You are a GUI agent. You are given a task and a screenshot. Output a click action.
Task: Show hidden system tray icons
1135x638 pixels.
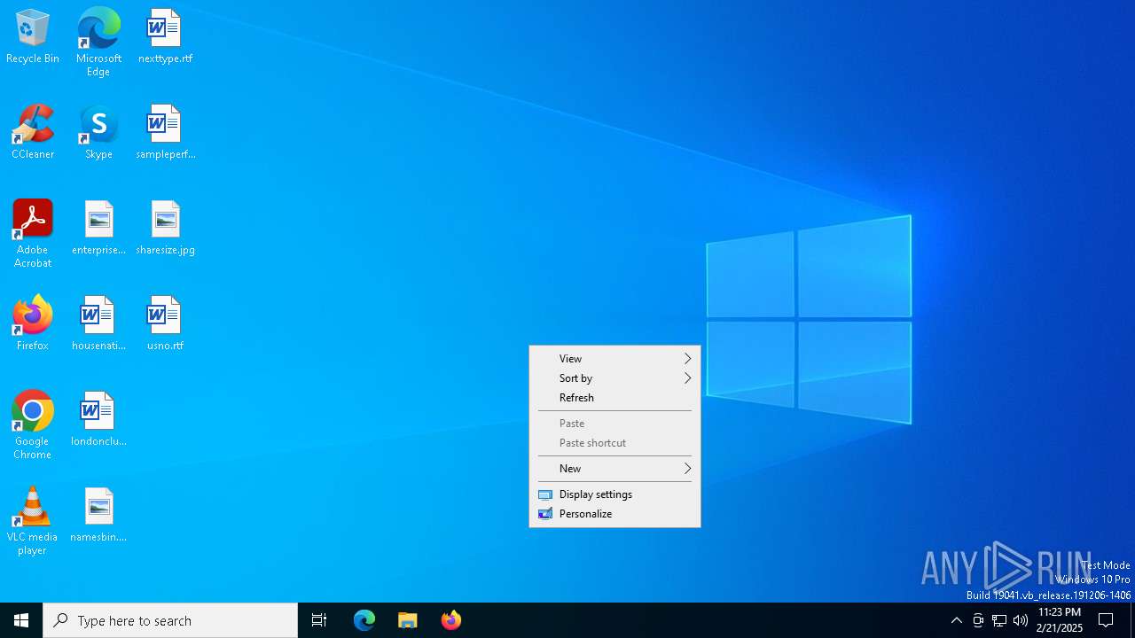point(956,620)
